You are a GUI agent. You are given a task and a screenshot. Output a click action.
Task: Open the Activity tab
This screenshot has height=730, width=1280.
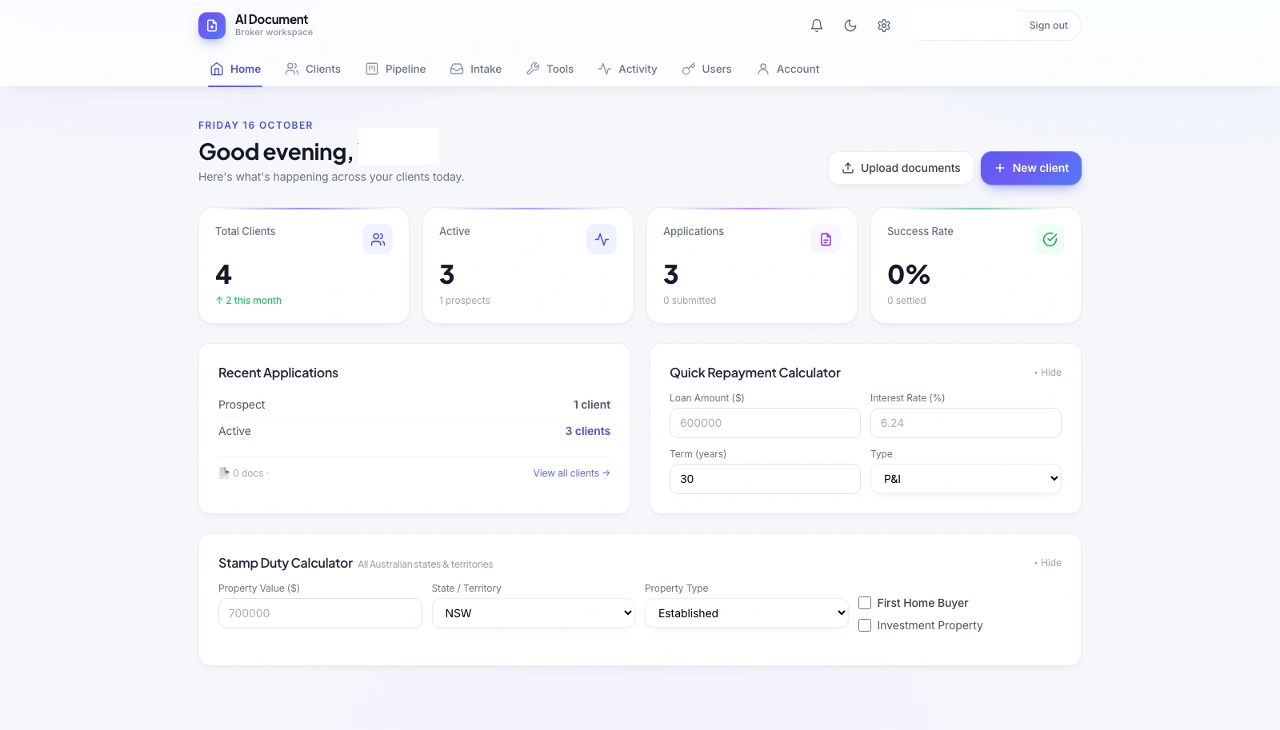coord(627,69)
